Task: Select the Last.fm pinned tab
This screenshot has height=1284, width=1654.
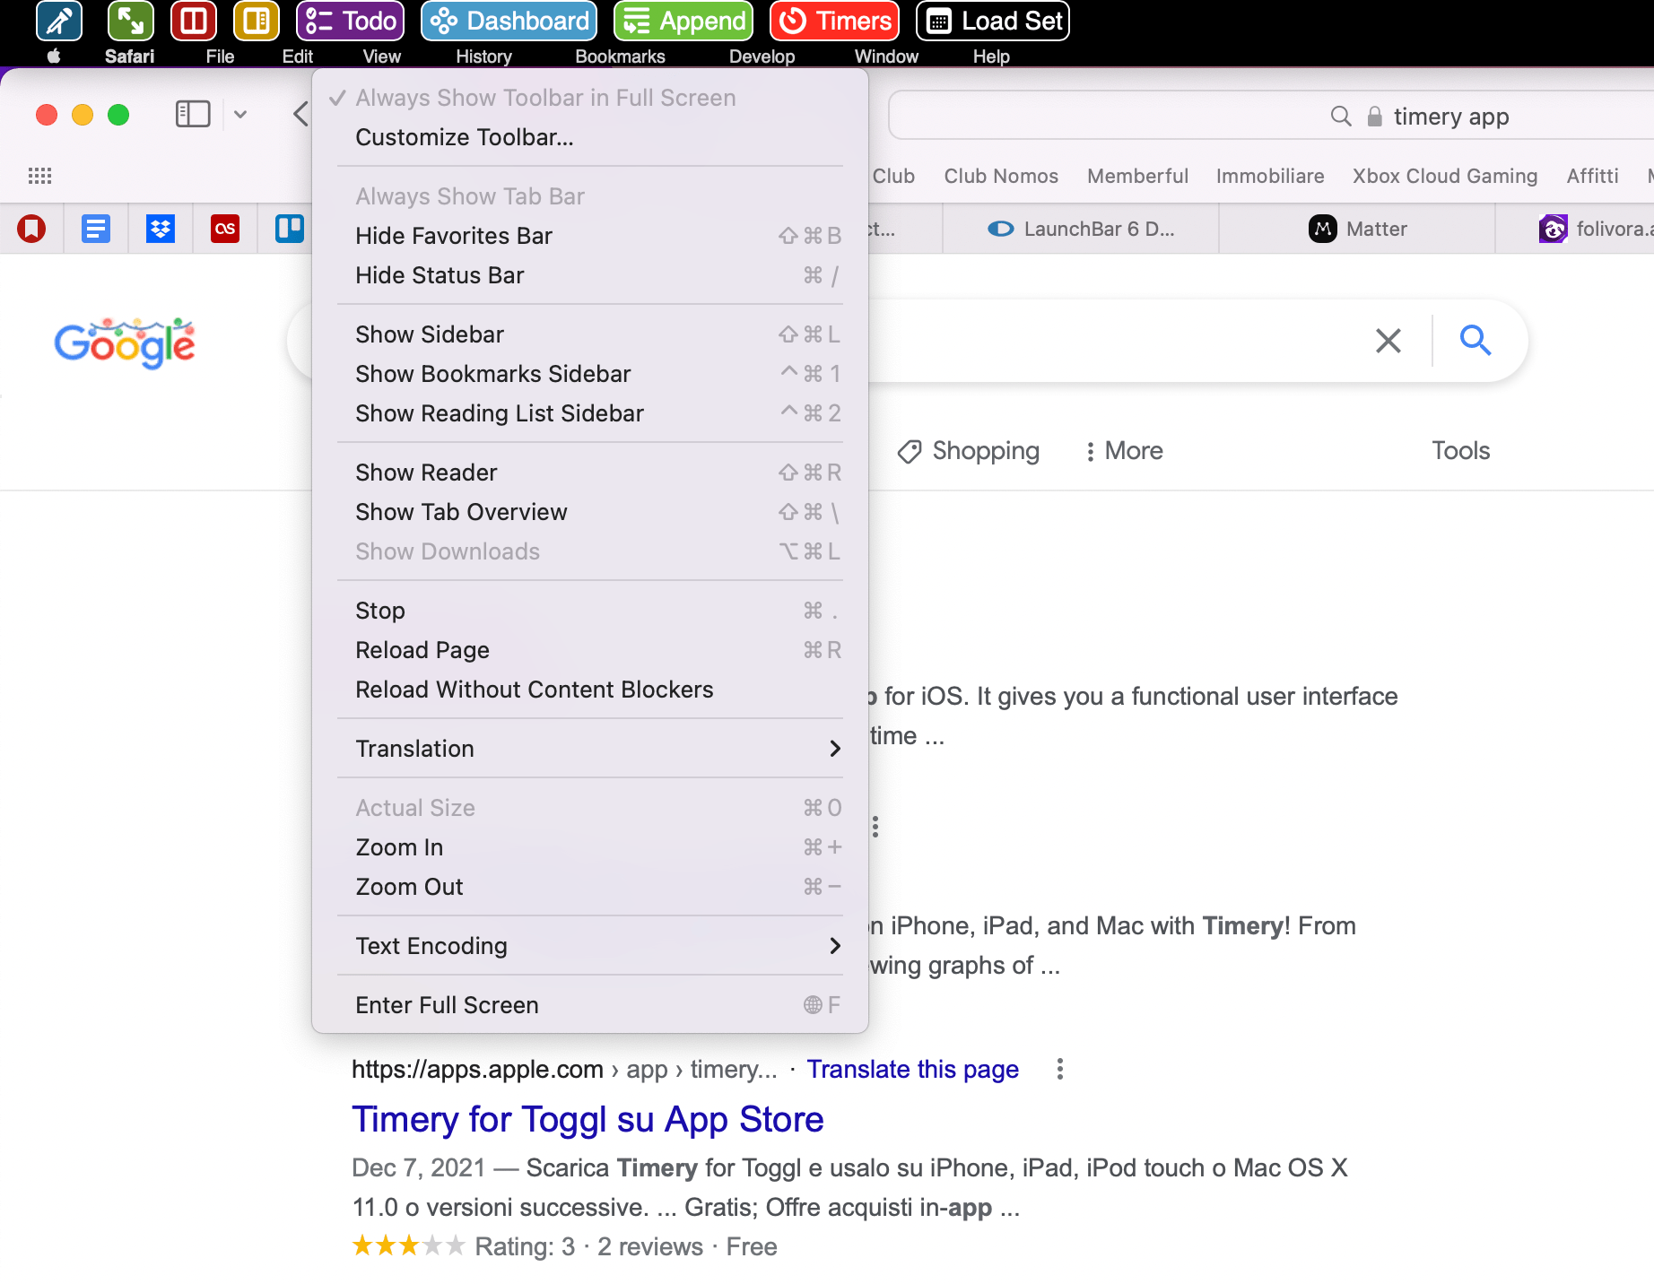Action: [x=225, y=229]
